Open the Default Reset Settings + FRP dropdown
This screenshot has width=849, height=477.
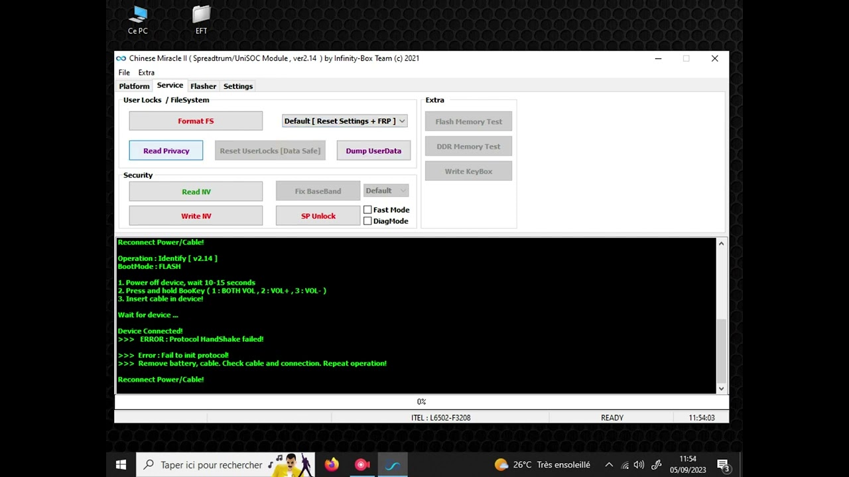pos(344,121)
